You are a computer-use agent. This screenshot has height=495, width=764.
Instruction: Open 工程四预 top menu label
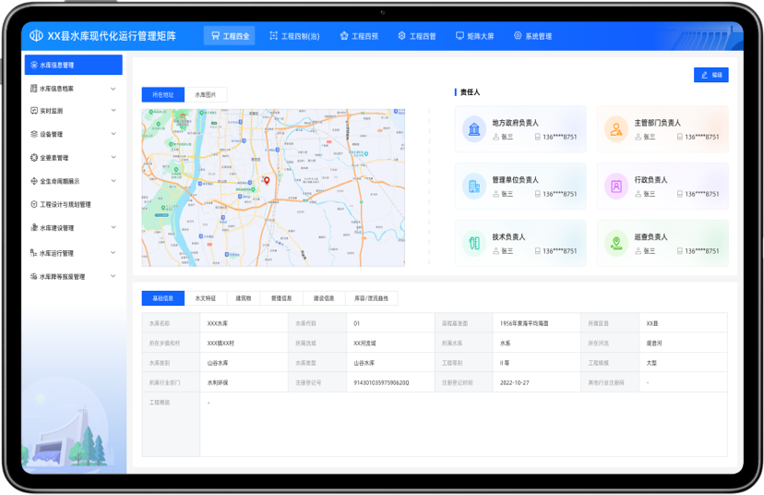click(365, 36)
